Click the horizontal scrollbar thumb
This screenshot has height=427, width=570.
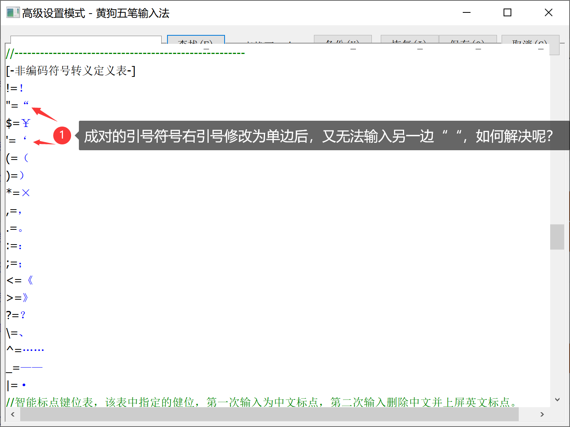click(x=269, y=414)
